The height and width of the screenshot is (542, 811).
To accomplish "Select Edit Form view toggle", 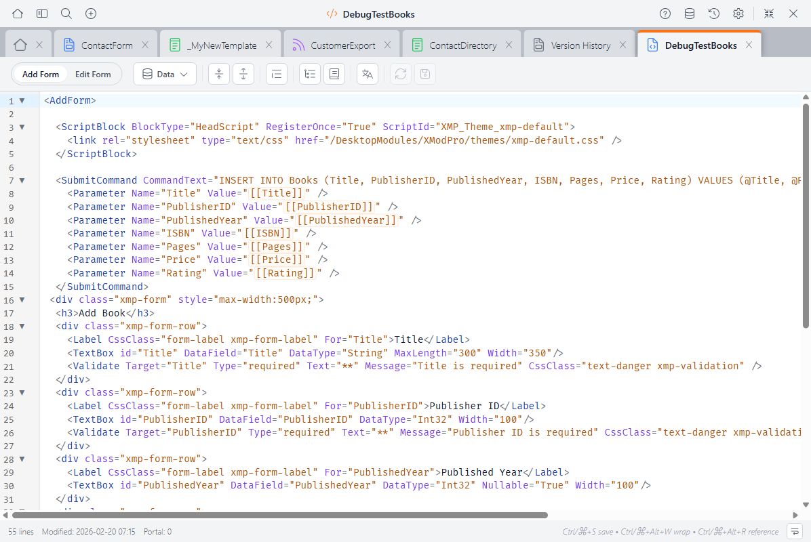I will click(93, 75).
